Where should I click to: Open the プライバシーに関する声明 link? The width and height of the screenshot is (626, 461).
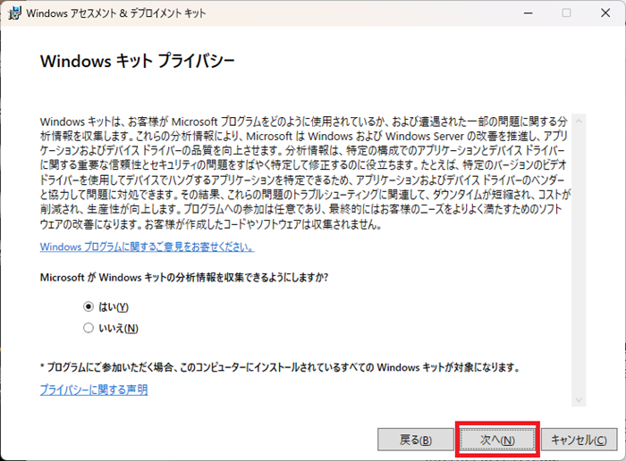coord(94,390)
